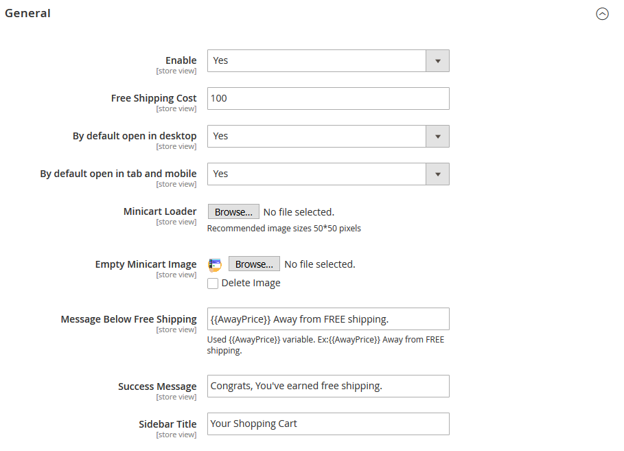
Task: Click the Free Shipping Cost label
Action: click(154, 98)
